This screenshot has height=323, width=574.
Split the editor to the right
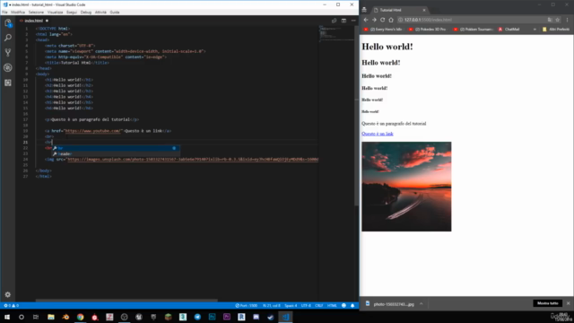click(x=344, y=21)
